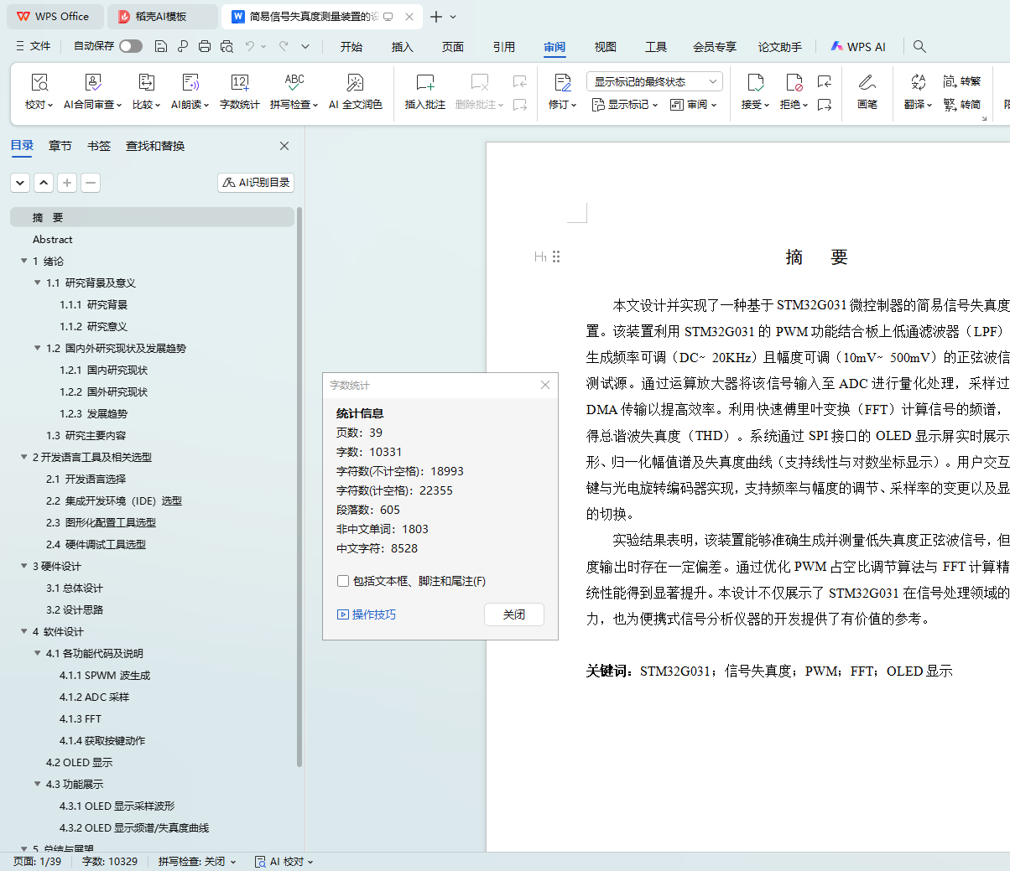Image resolution: width=1010 pixels, height=871 pixels.
Task: Click the print icon in quick access bar
Action: pos(205,47)
